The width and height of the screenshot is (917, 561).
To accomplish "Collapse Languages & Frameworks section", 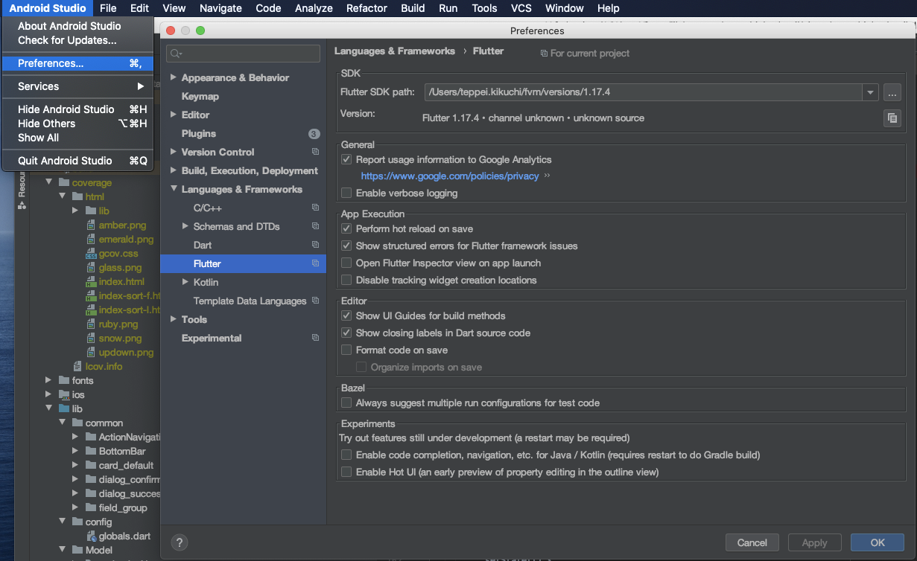I will 174,189.
